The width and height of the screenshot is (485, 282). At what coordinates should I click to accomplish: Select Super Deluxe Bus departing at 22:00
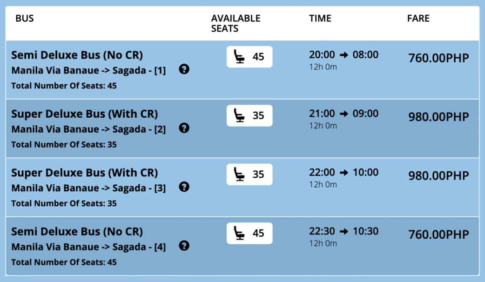click(x=84, y=173)
